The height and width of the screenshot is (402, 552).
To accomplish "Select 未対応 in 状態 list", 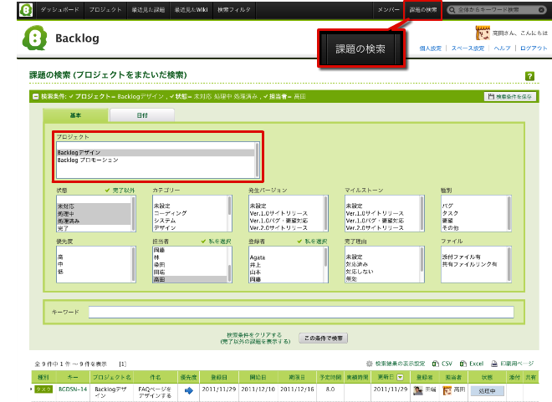I will (94, 206).
